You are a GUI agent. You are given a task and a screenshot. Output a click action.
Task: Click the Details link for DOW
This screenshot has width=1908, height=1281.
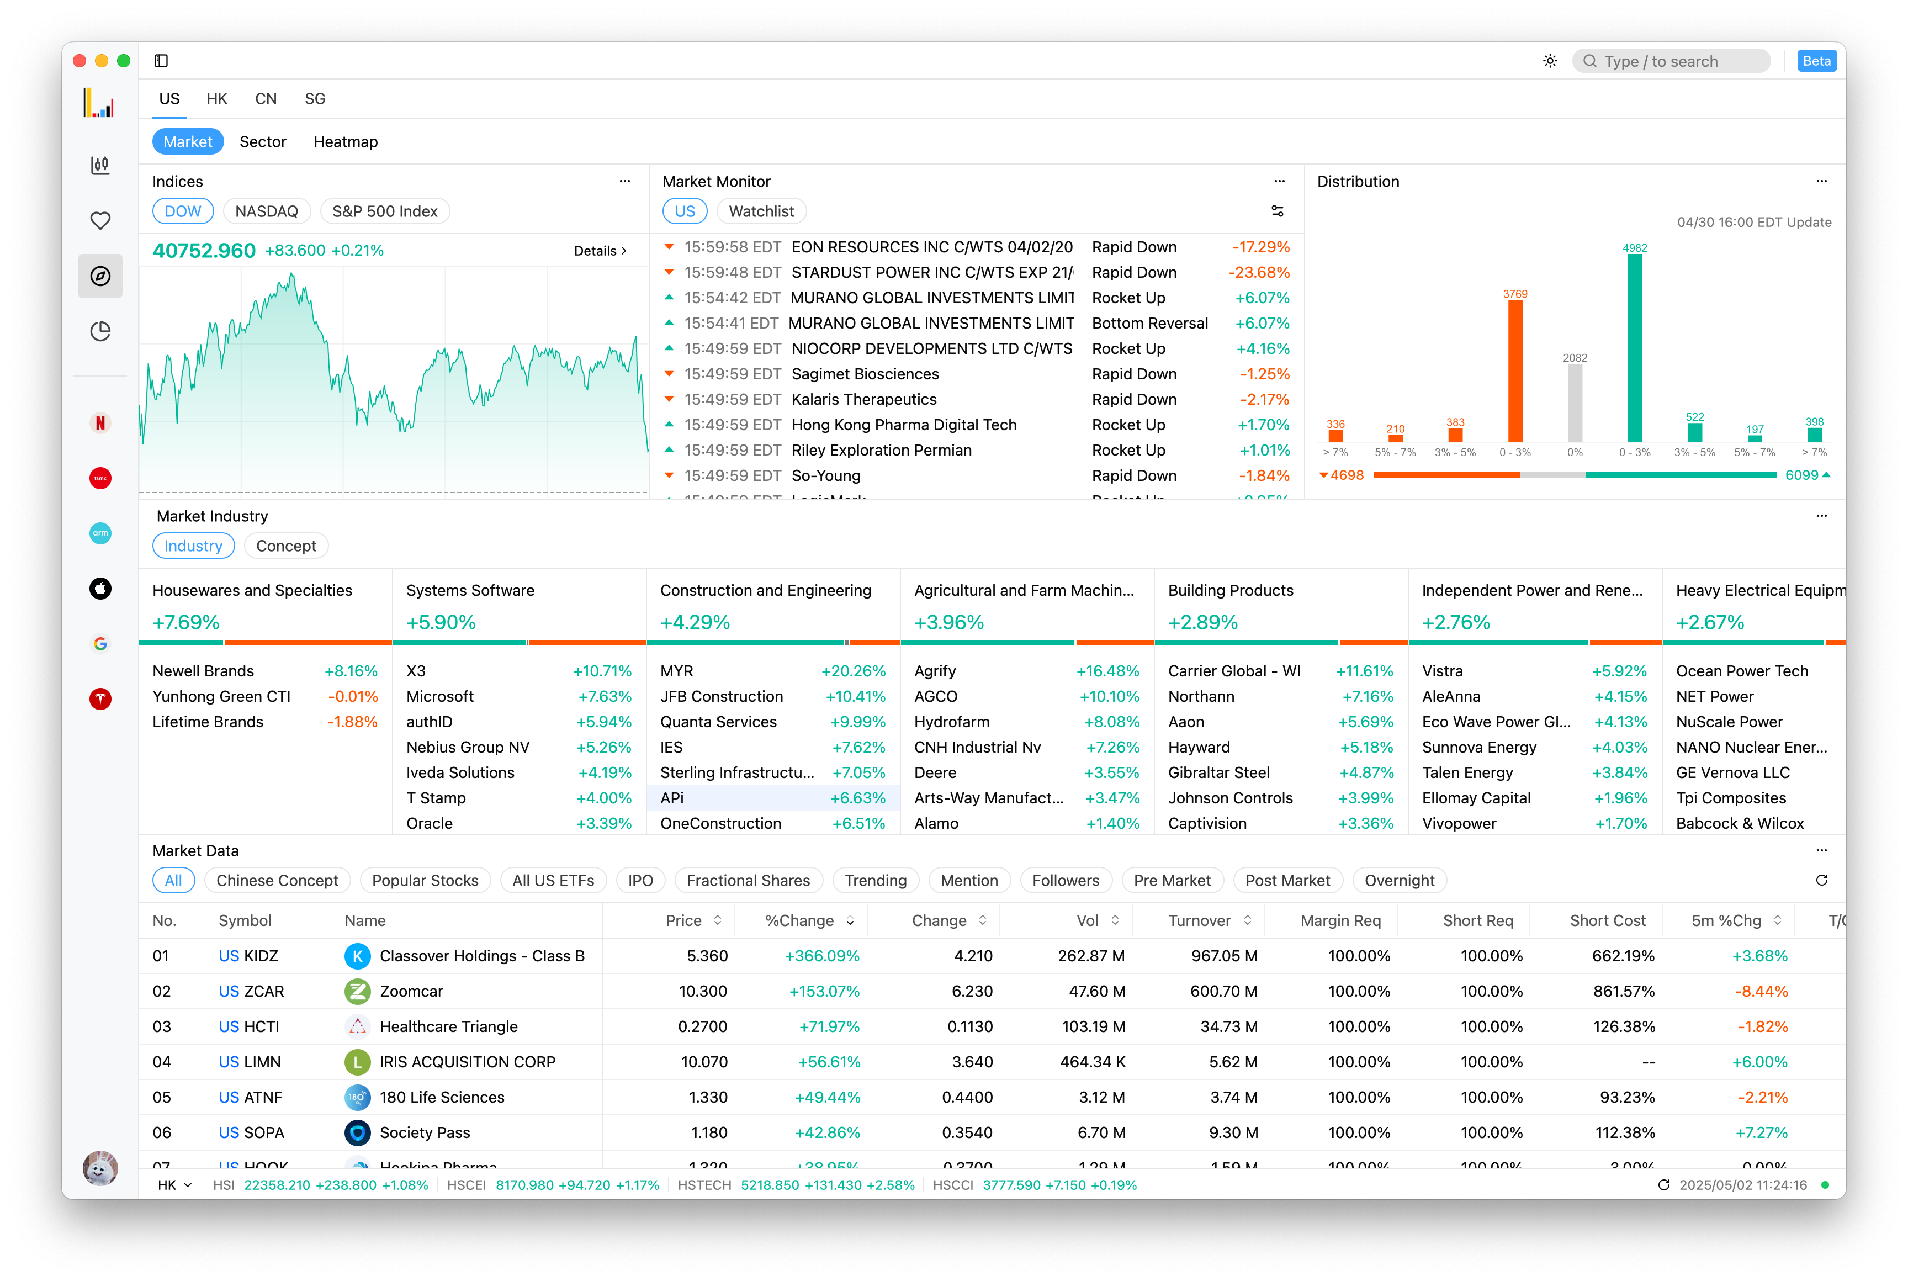click(600, 251)
